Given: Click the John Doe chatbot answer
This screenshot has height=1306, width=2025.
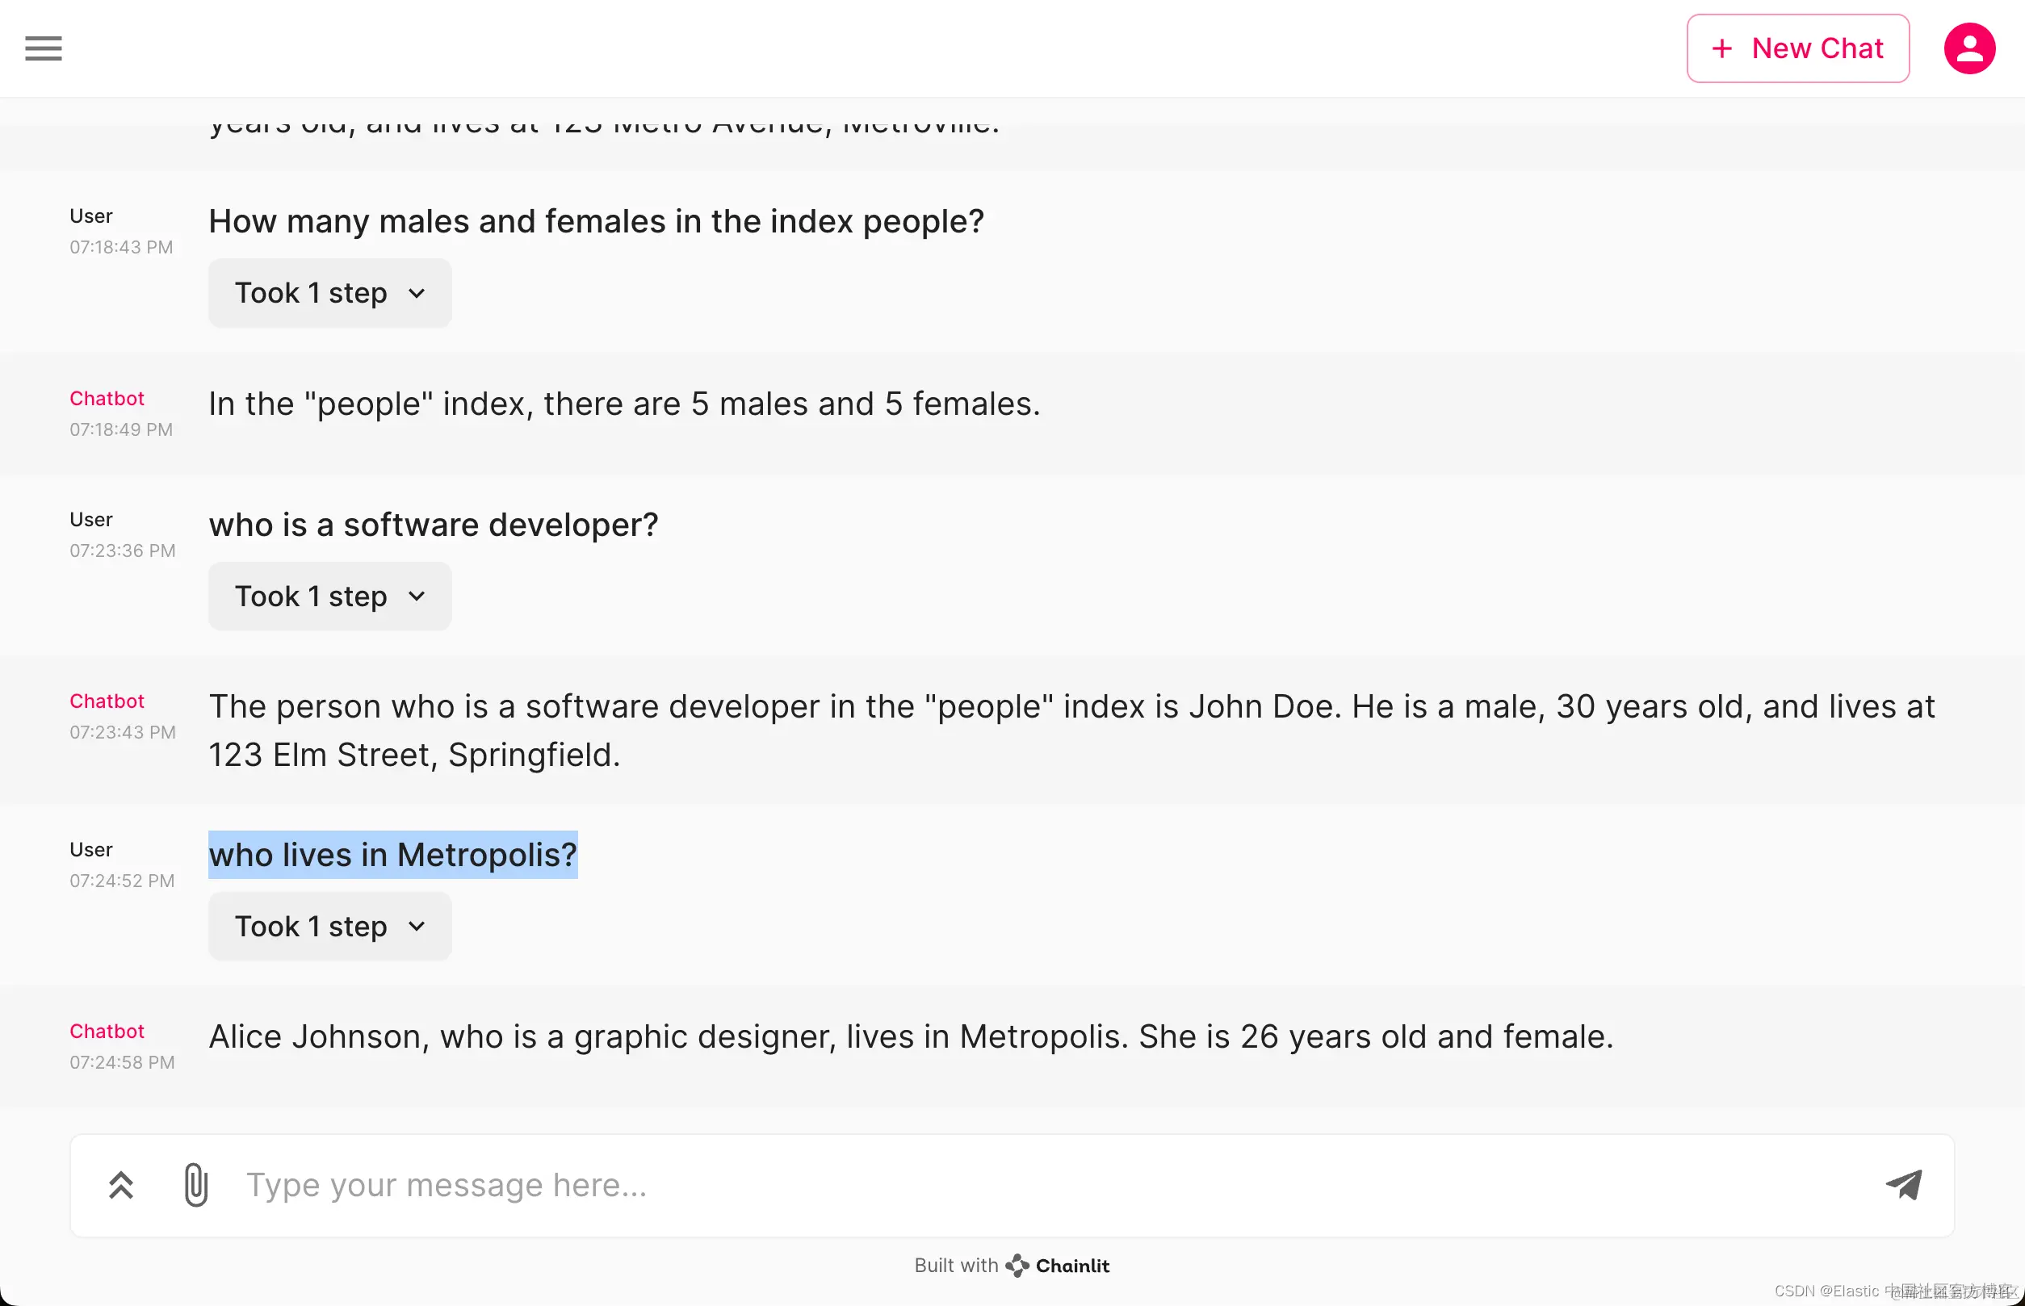Looking at the screenshot, I should tap(1071, 730).
